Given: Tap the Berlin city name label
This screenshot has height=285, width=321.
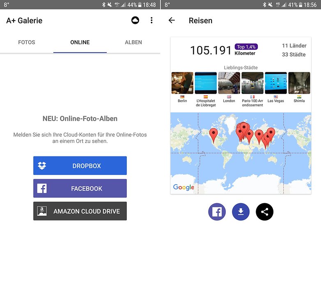Looking at the screenshot, I should pos(182,101).
